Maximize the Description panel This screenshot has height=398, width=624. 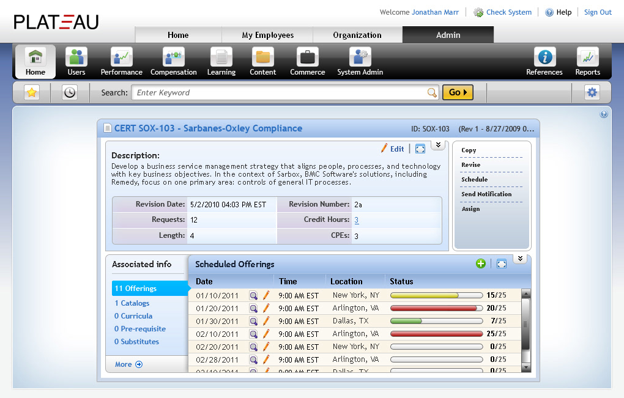coord(420,149)
